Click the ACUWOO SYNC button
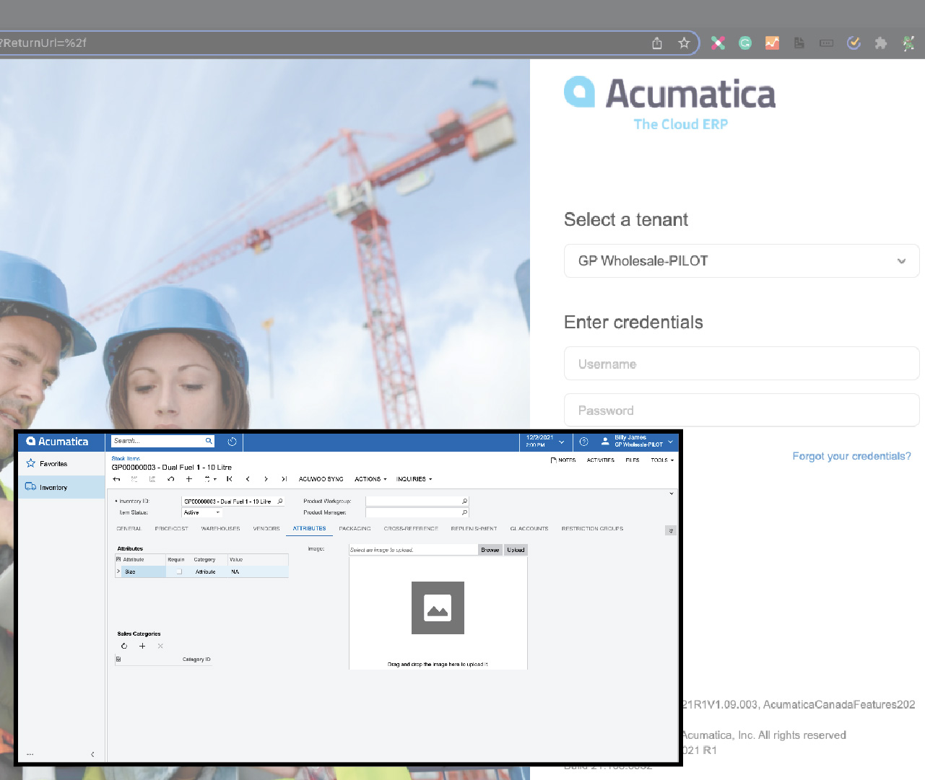This screenshot has width=925, height=780. click(x=321, y=479)
